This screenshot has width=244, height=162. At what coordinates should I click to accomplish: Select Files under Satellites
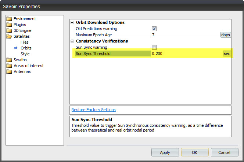click(25, 42)
